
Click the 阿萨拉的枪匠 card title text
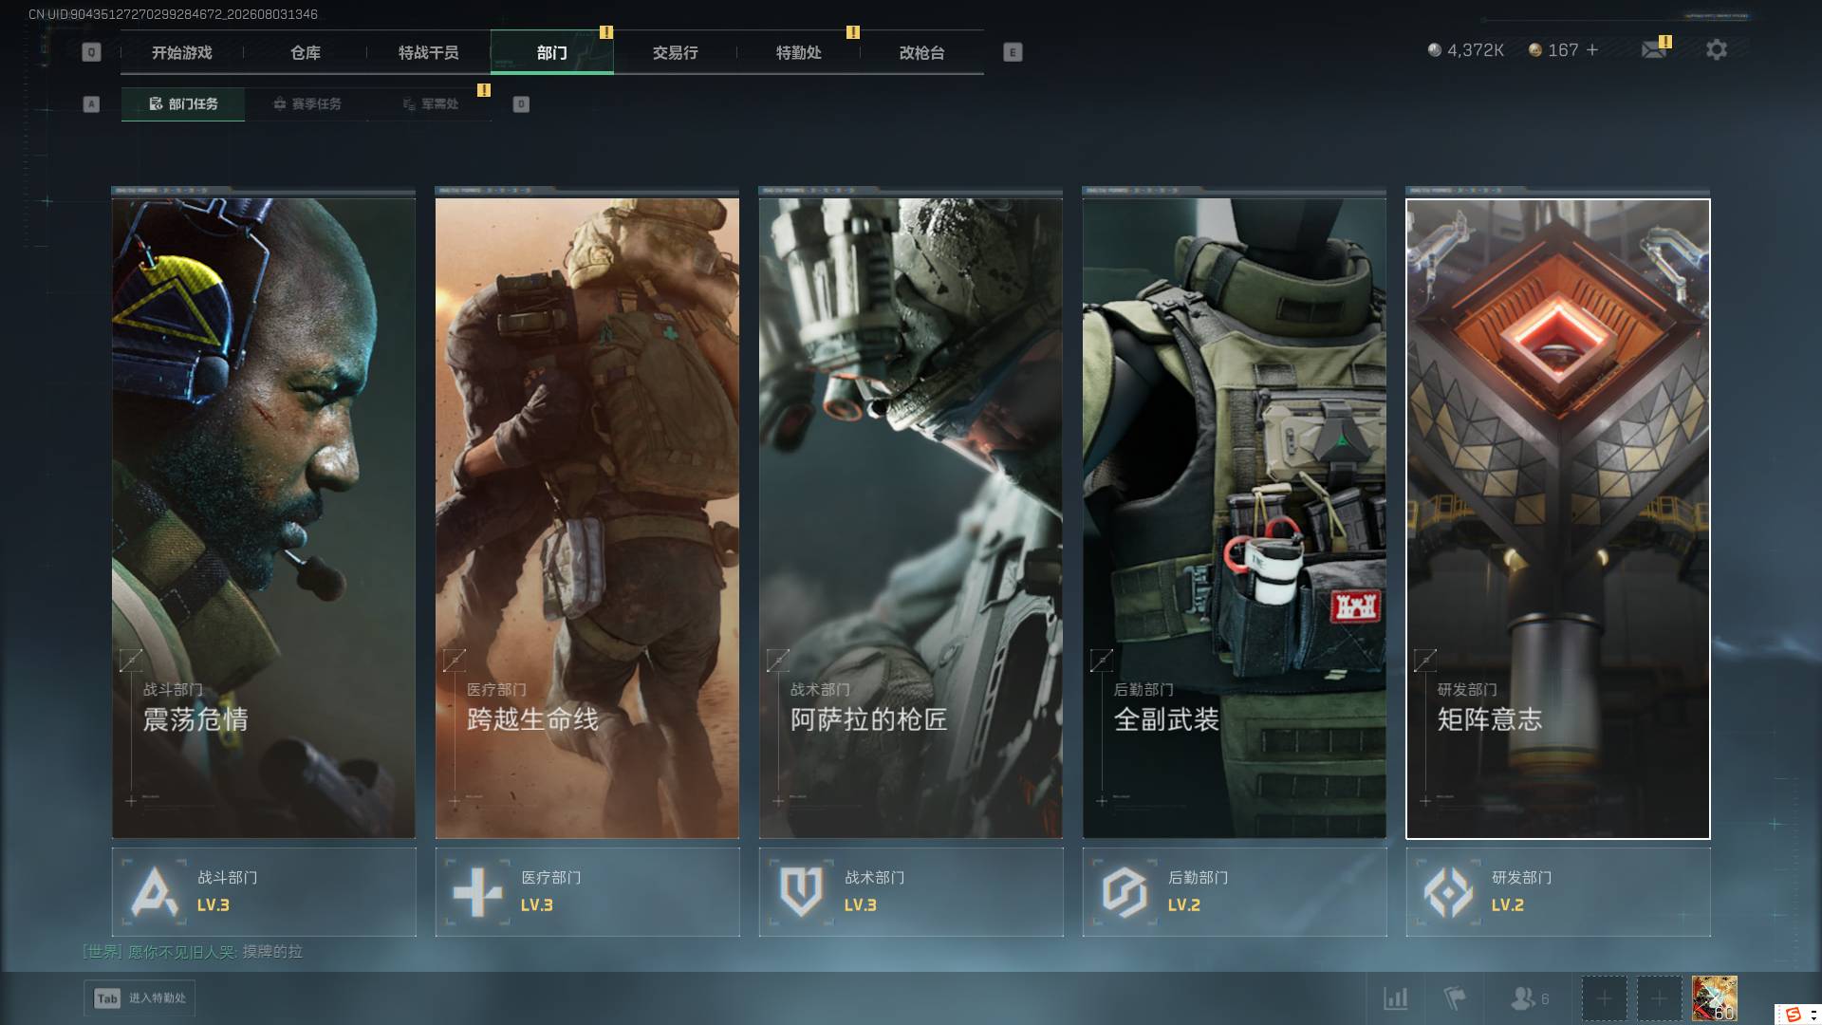[869, 719]
